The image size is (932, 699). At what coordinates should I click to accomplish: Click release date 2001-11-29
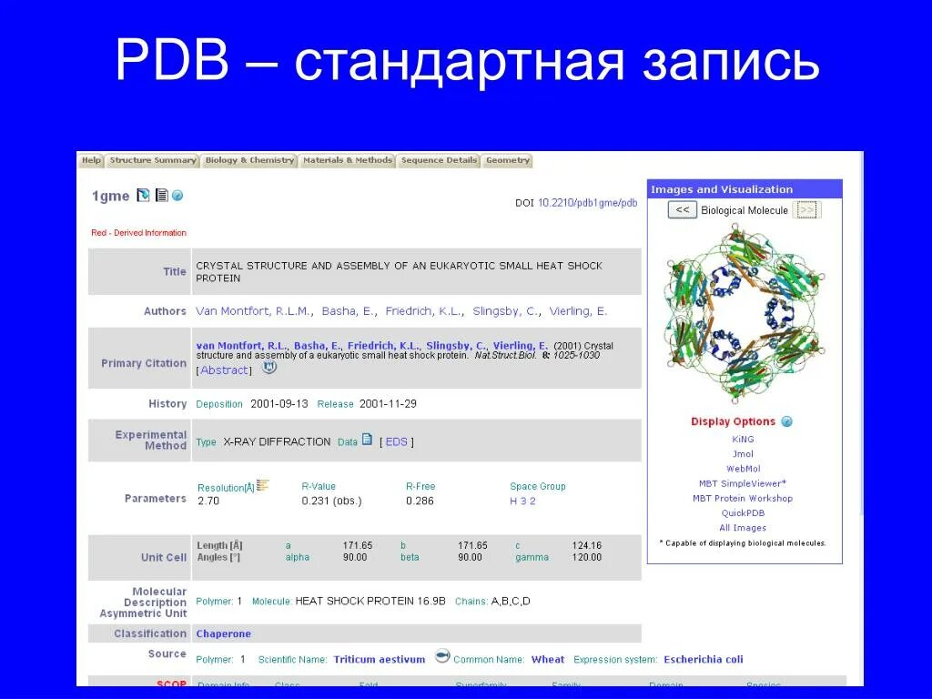[x=388, y=404]
